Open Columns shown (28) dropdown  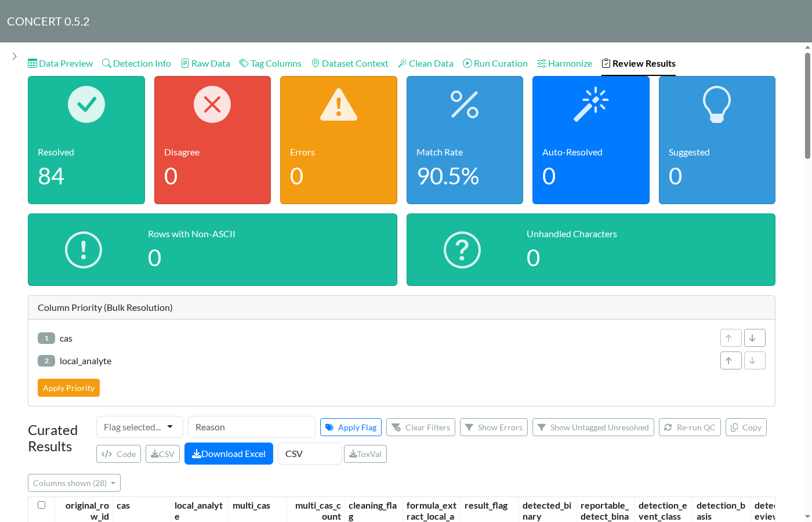pos(74,483)
